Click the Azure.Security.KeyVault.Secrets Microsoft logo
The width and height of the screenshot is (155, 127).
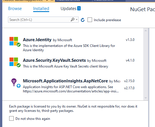[x=14, y=62]
